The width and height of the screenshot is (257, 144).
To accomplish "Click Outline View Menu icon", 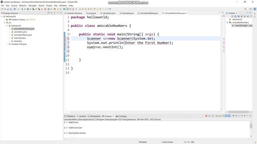I will click(x=251, y=16).
